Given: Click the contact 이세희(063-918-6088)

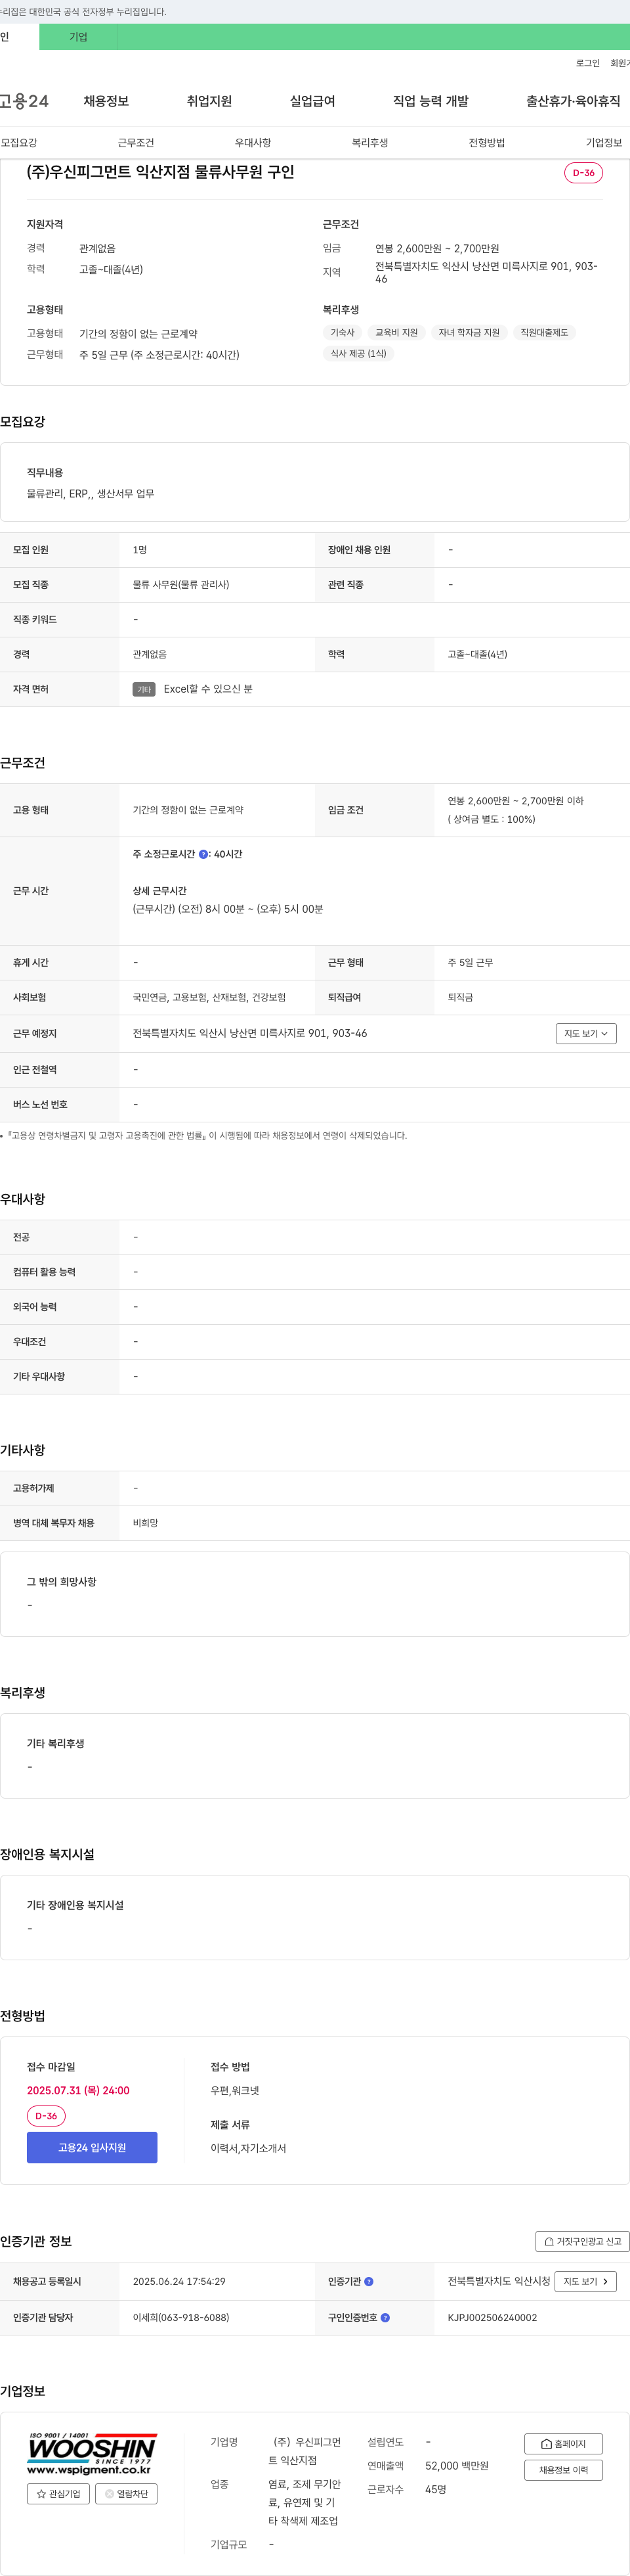Looking at the screenshot, I should (180, 2317).
